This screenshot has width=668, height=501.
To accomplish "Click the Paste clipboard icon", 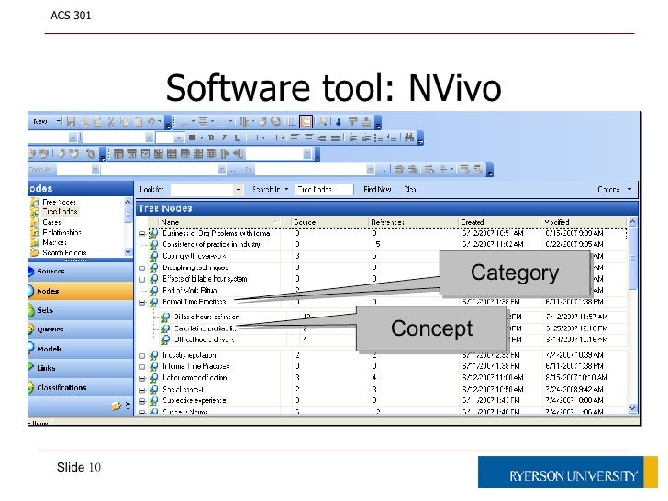I will pyautogui.click(x=138, y=122).
